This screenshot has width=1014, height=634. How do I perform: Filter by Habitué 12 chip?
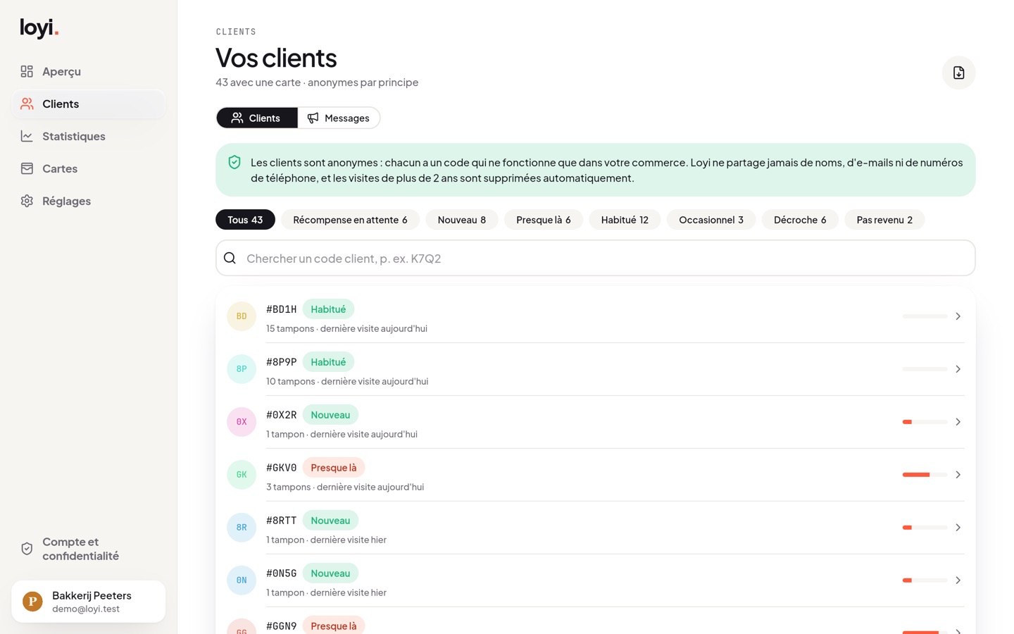coord(625,220)
